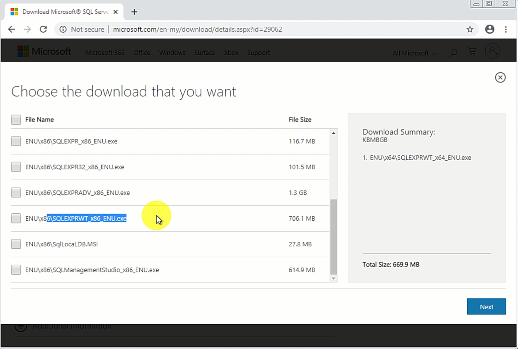Open Office nav item
518x349 pixels.
(x=142, y=53)
